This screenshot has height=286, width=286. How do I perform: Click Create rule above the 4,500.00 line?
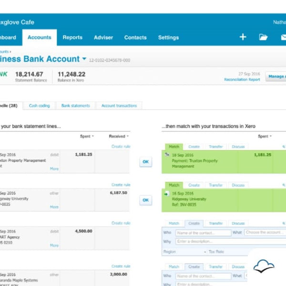pyautogui.click(x=121, y=223)
